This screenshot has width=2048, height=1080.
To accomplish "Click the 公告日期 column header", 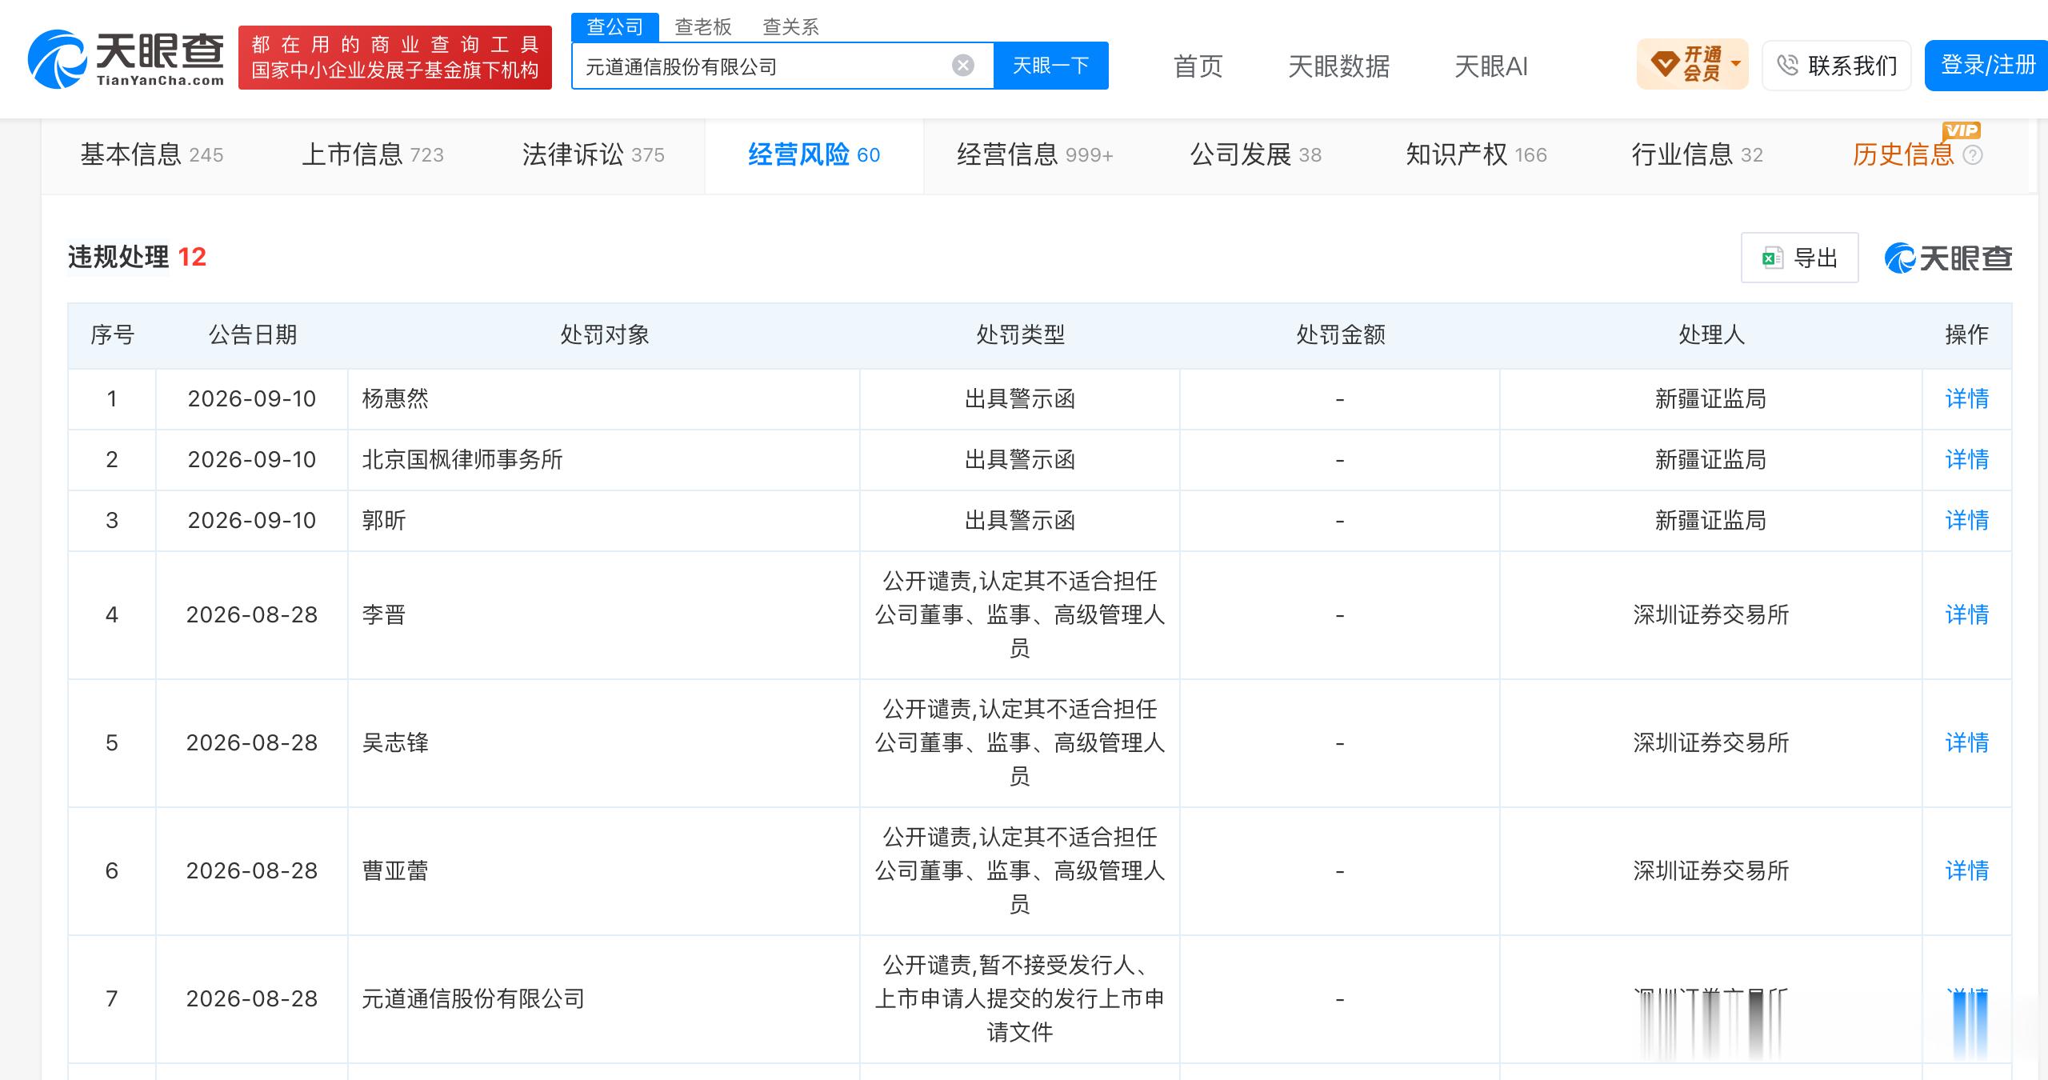I will tap(253, 335).
